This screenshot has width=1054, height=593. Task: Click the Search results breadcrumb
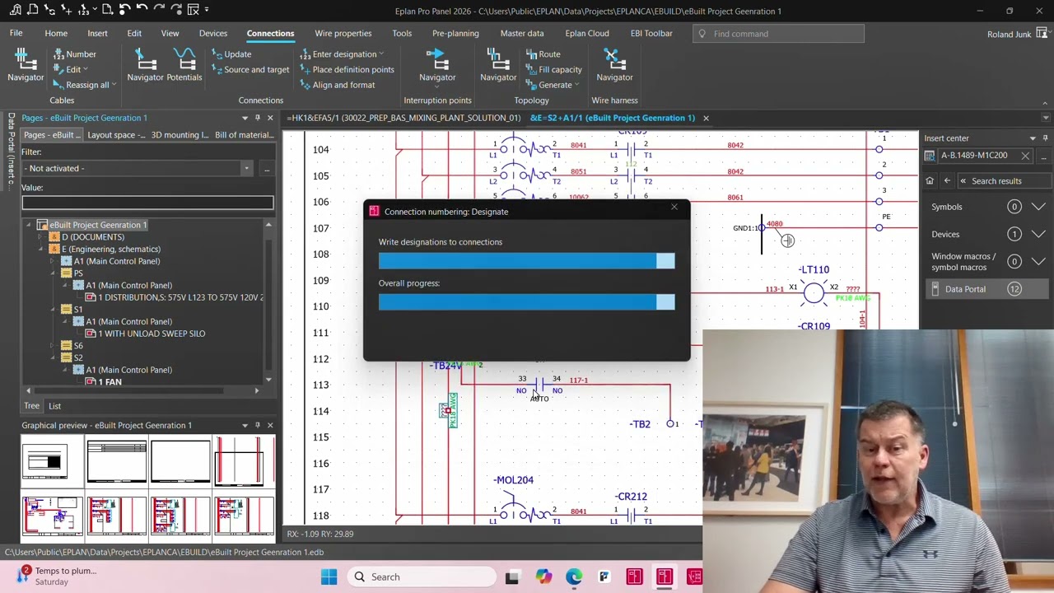click(996, 181)
